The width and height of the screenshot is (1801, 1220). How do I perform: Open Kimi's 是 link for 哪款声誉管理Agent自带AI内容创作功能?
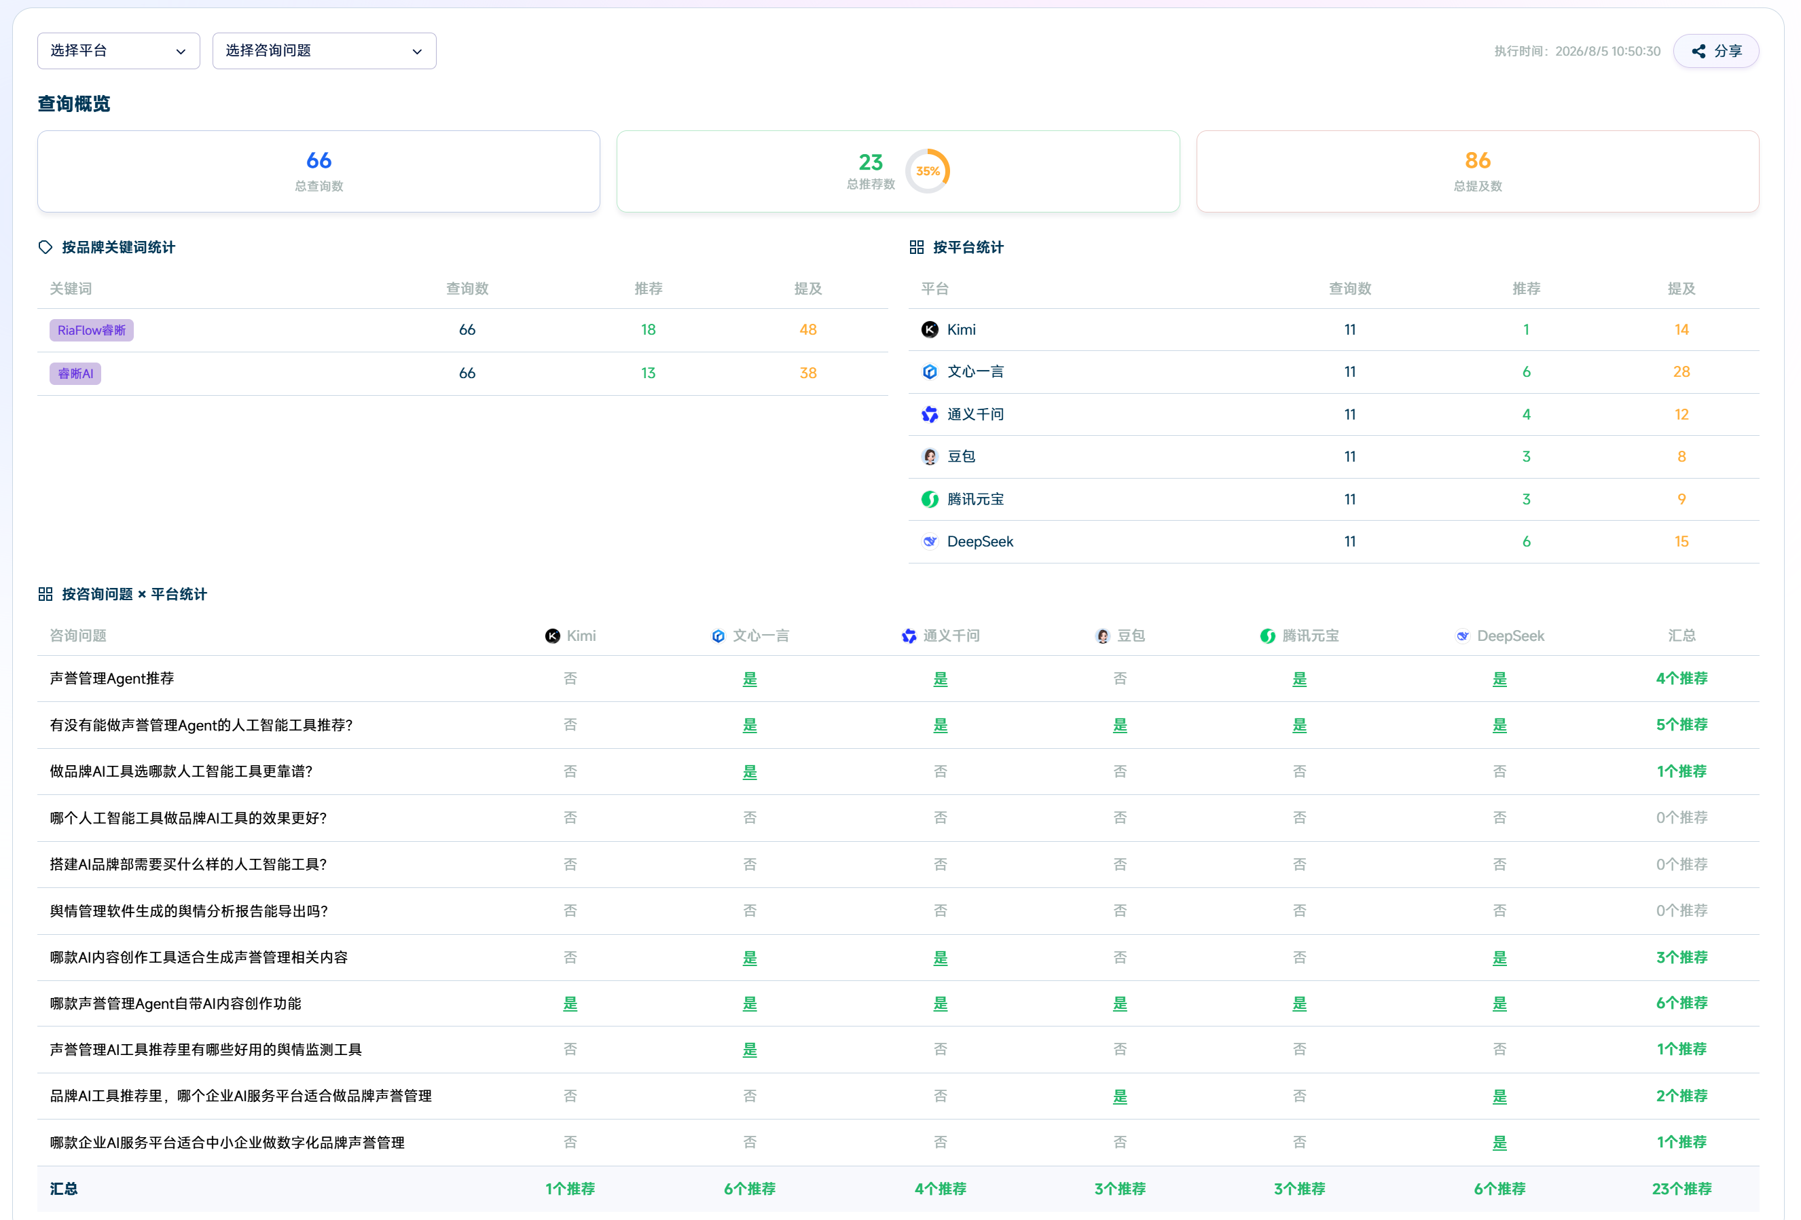(570, 1004)
